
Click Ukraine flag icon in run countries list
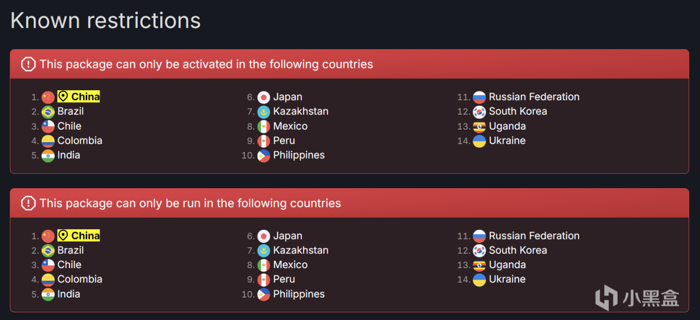click(x=479, y=280)
